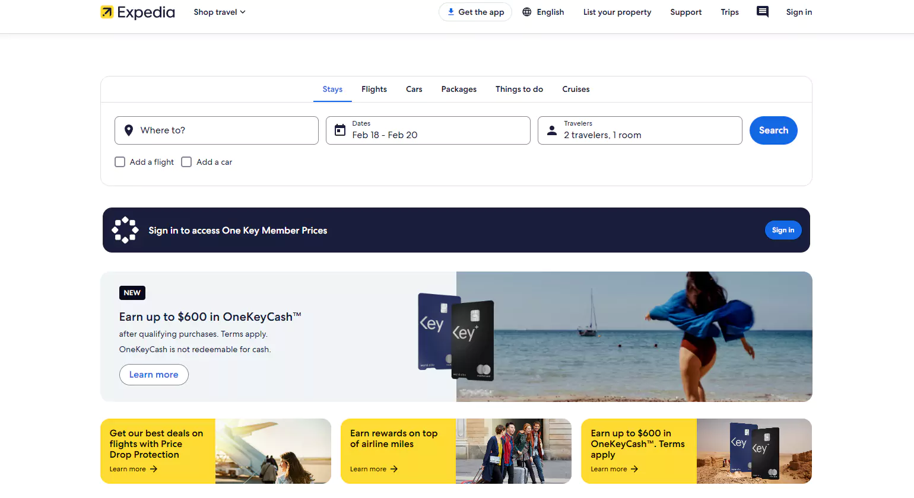Select the Things to do tab
Viewport: 914px width, 498px height.
pyautogui.click(x=519, y=89)
